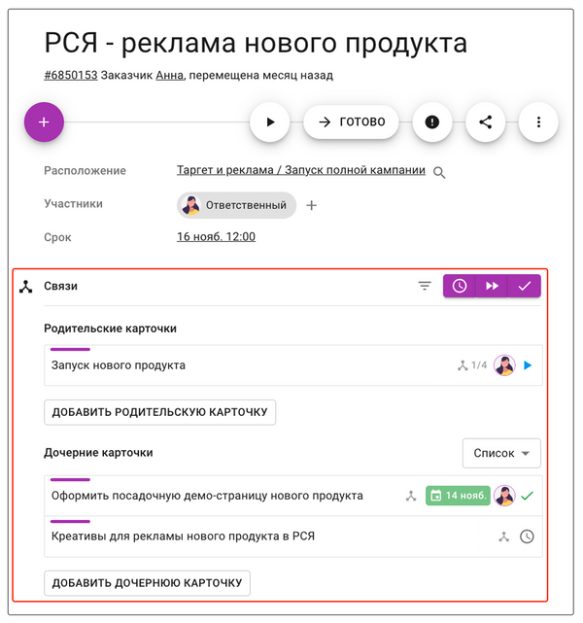Open parent card Запуск нового продукта
The width and height of the screenshot is (583, 623).
coord(293,365)
